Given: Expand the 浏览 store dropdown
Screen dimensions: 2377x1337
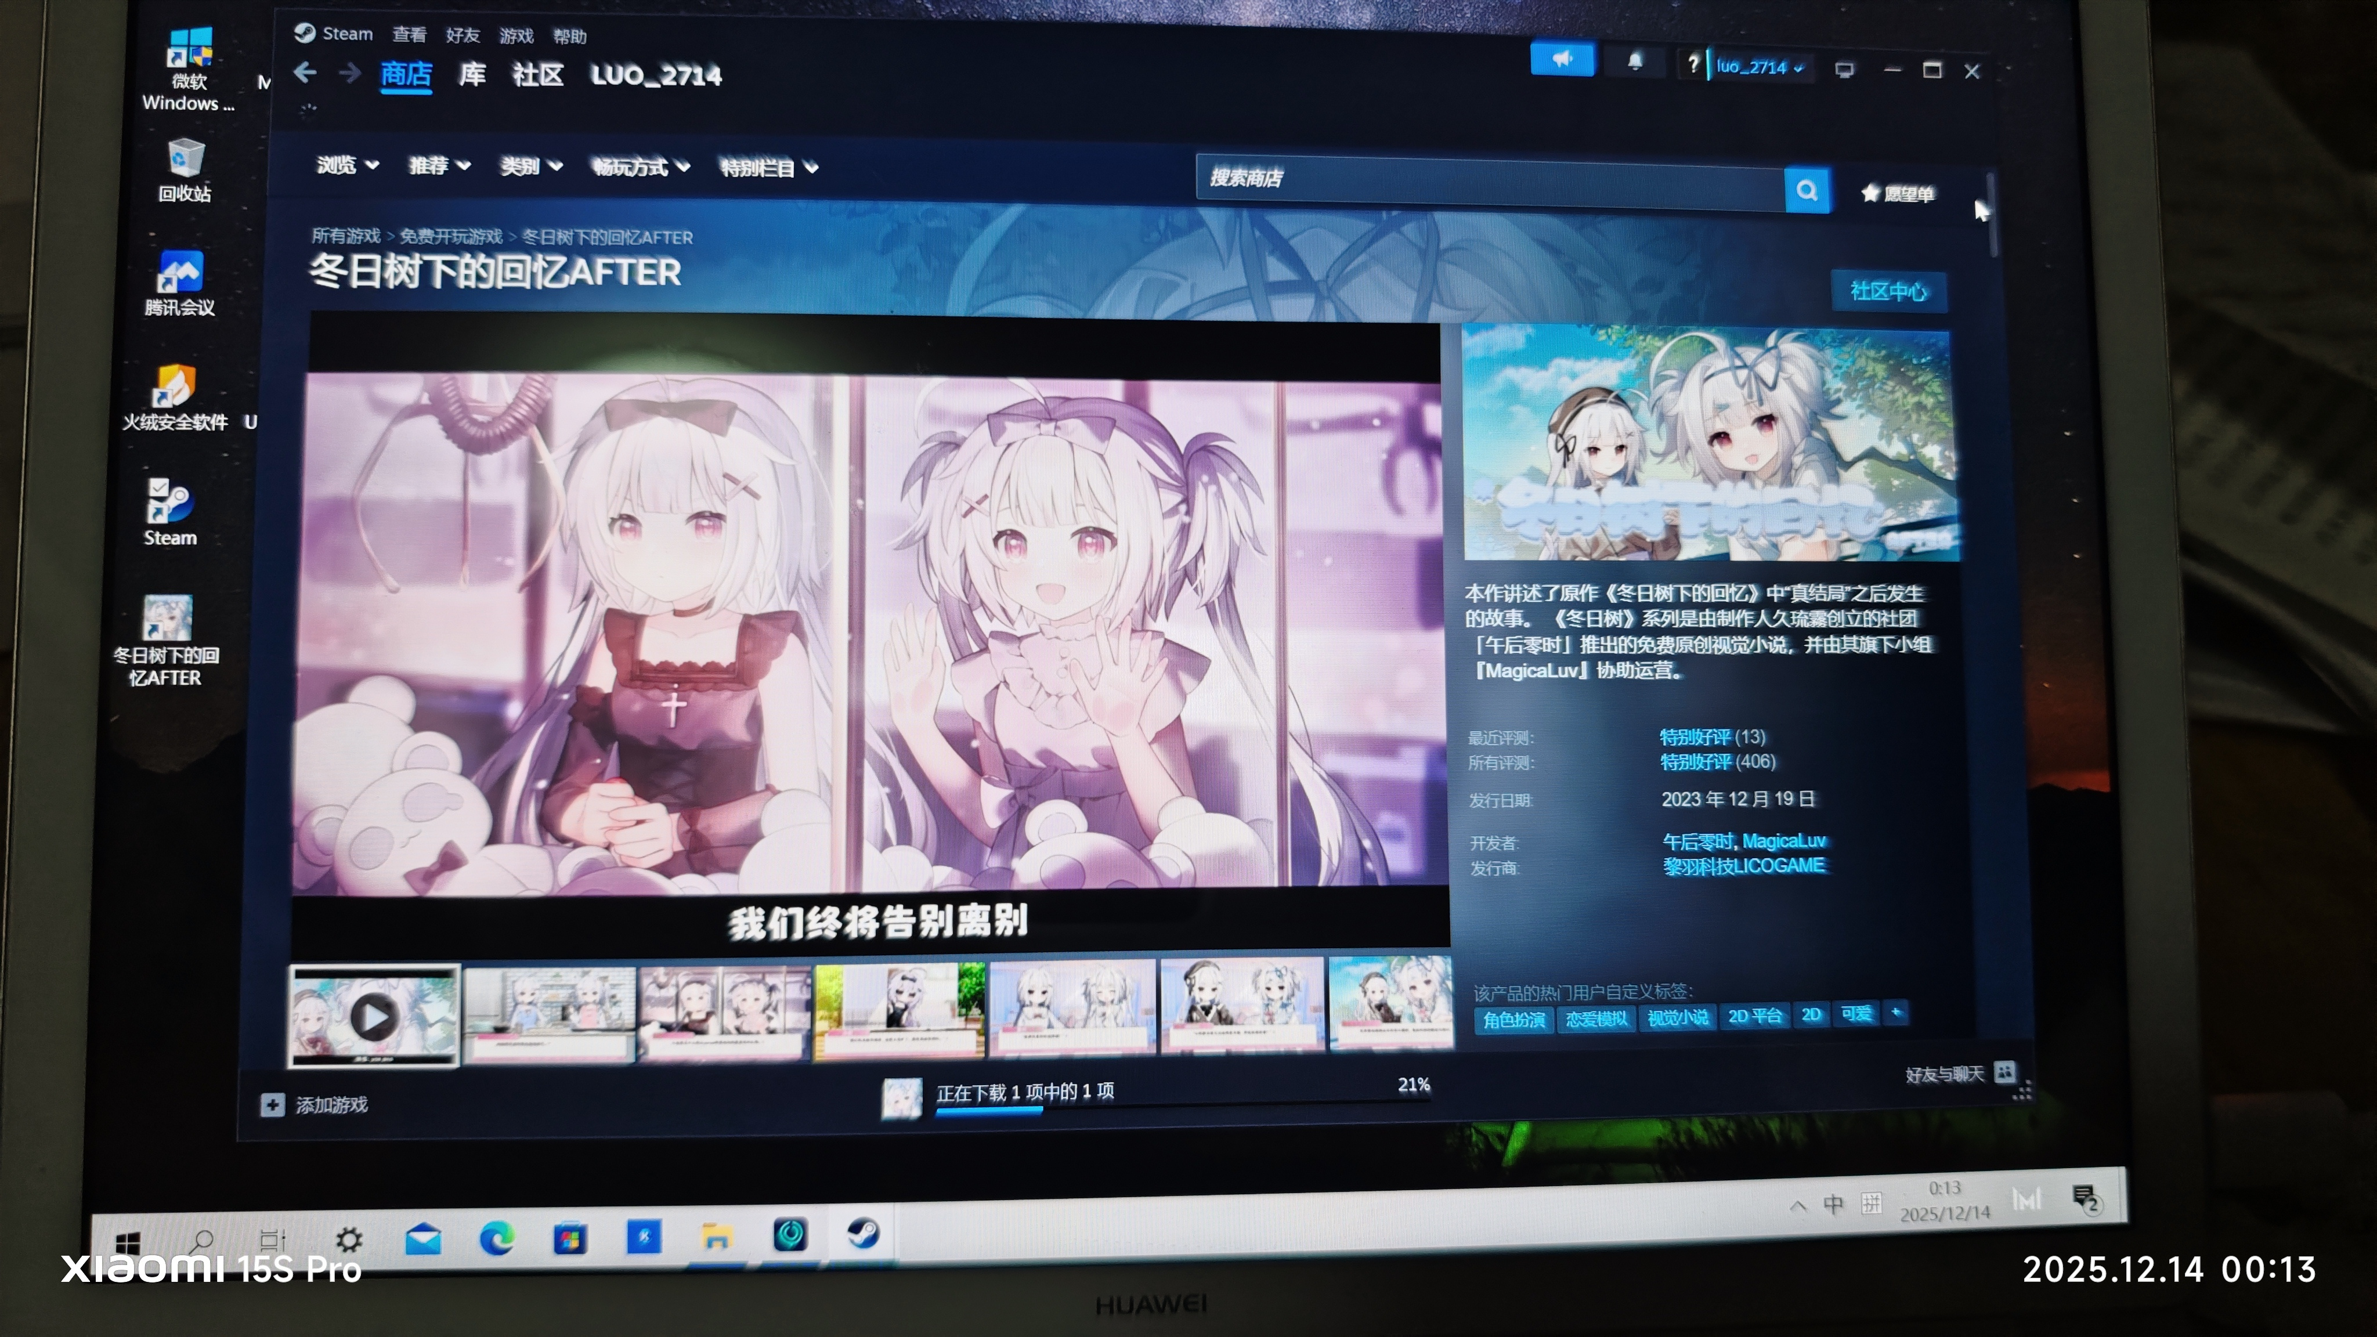Looking at the screenshot, I should coord(347,165).
